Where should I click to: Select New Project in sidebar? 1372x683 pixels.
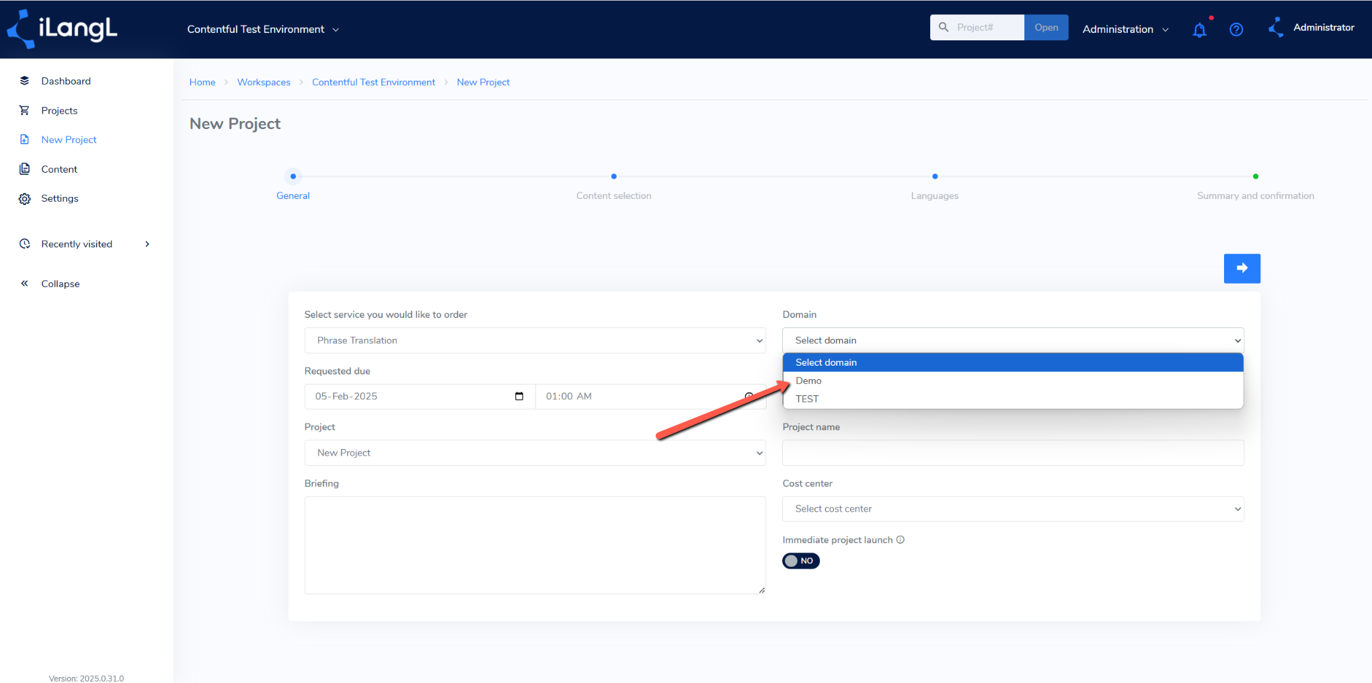pos(69,139)
